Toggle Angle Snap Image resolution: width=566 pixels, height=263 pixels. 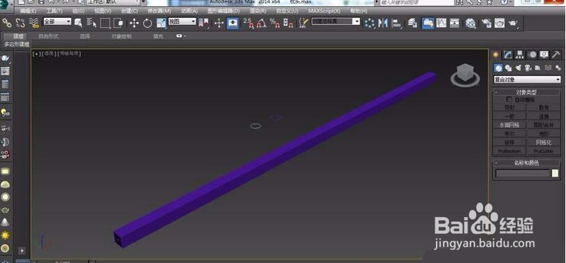(x=261, y=23)
